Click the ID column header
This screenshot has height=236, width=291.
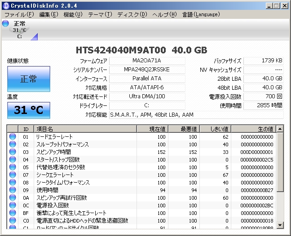26,129
